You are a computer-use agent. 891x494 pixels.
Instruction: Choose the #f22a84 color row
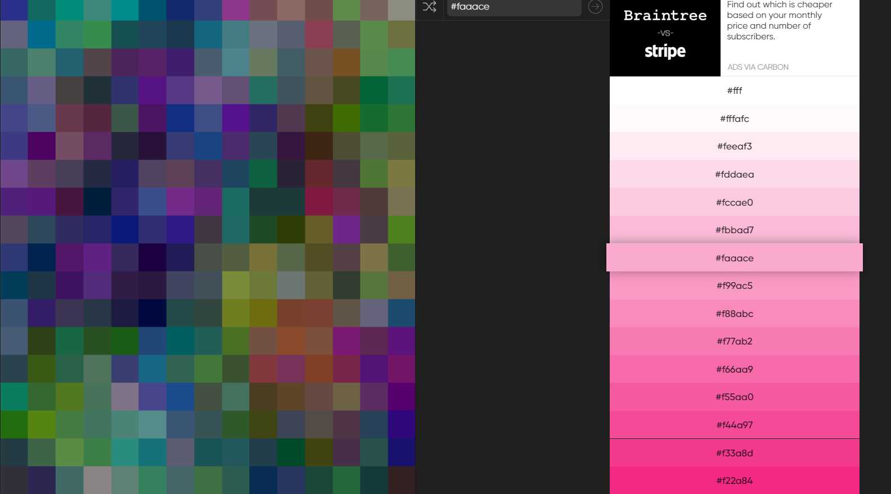[735, 481]
